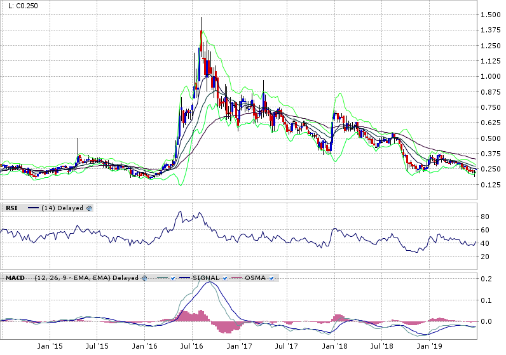Open MACD (12, 26, 9 - EMA, EMA) parameters
This screenshot has height=355, width=506.
[x=72, y=278]
